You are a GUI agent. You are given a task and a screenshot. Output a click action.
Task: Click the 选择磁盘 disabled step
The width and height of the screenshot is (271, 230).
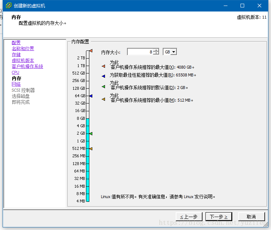pos(21,96)
